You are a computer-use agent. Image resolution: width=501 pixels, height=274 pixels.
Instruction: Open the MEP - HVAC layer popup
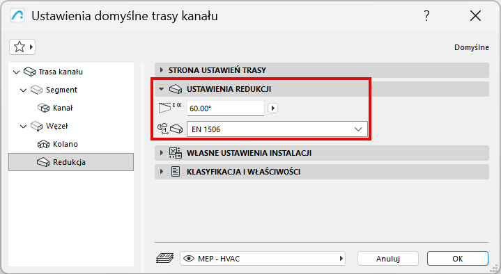click(263, 259)
